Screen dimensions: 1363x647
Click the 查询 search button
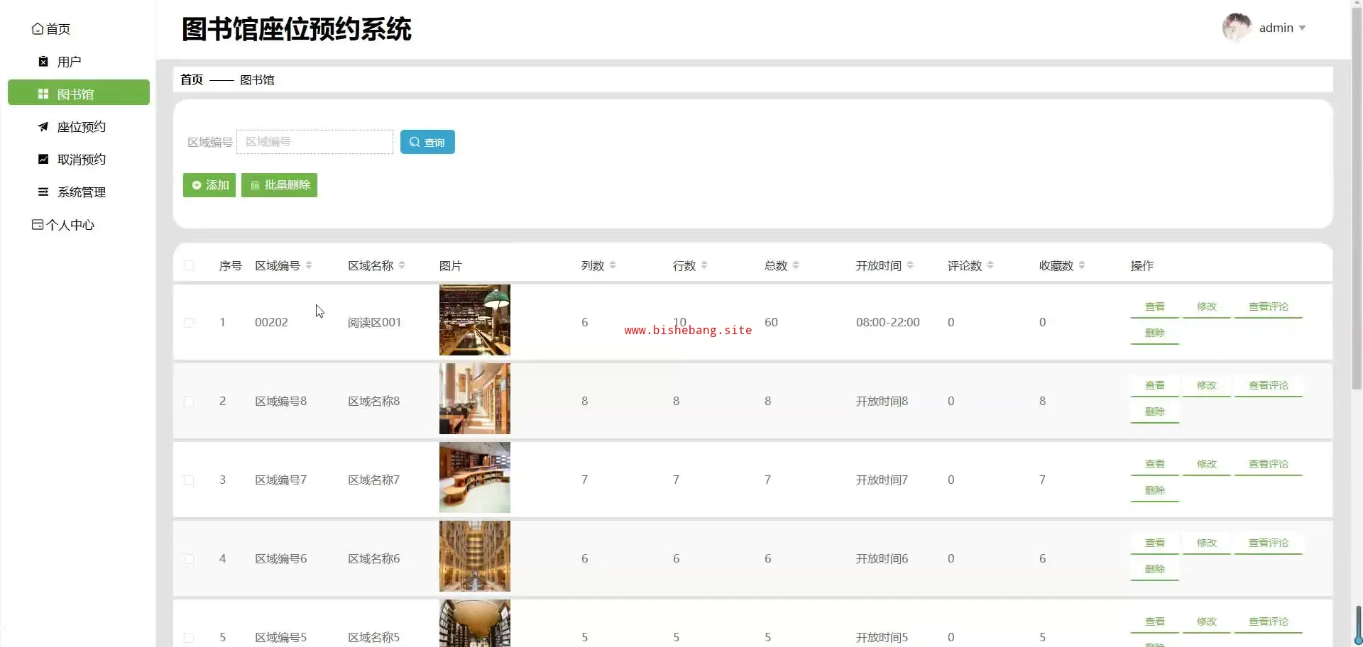point(427,142)
